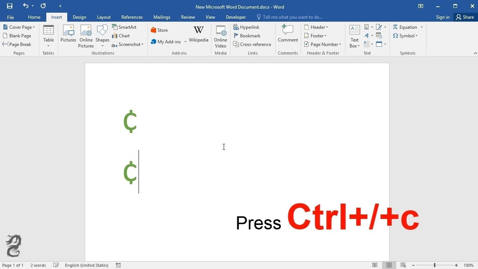Insert a Cross-reference

click(x=252, y=44)
